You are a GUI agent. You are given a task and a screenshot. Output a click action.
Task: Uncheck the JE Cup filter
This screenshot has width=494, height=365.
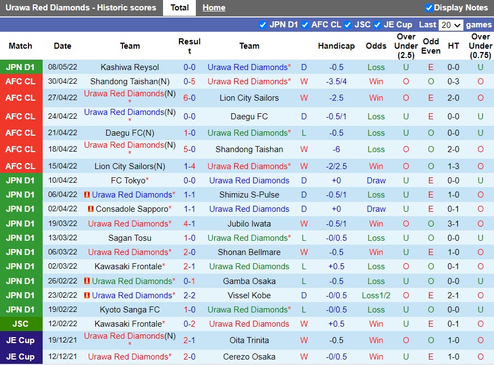tap(377, 25)
